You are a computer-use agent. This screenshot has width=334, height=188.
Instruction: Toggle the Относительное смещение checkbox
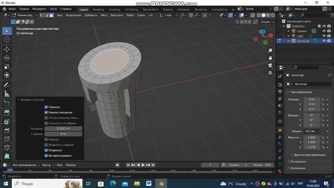click(x=46, y=118)
